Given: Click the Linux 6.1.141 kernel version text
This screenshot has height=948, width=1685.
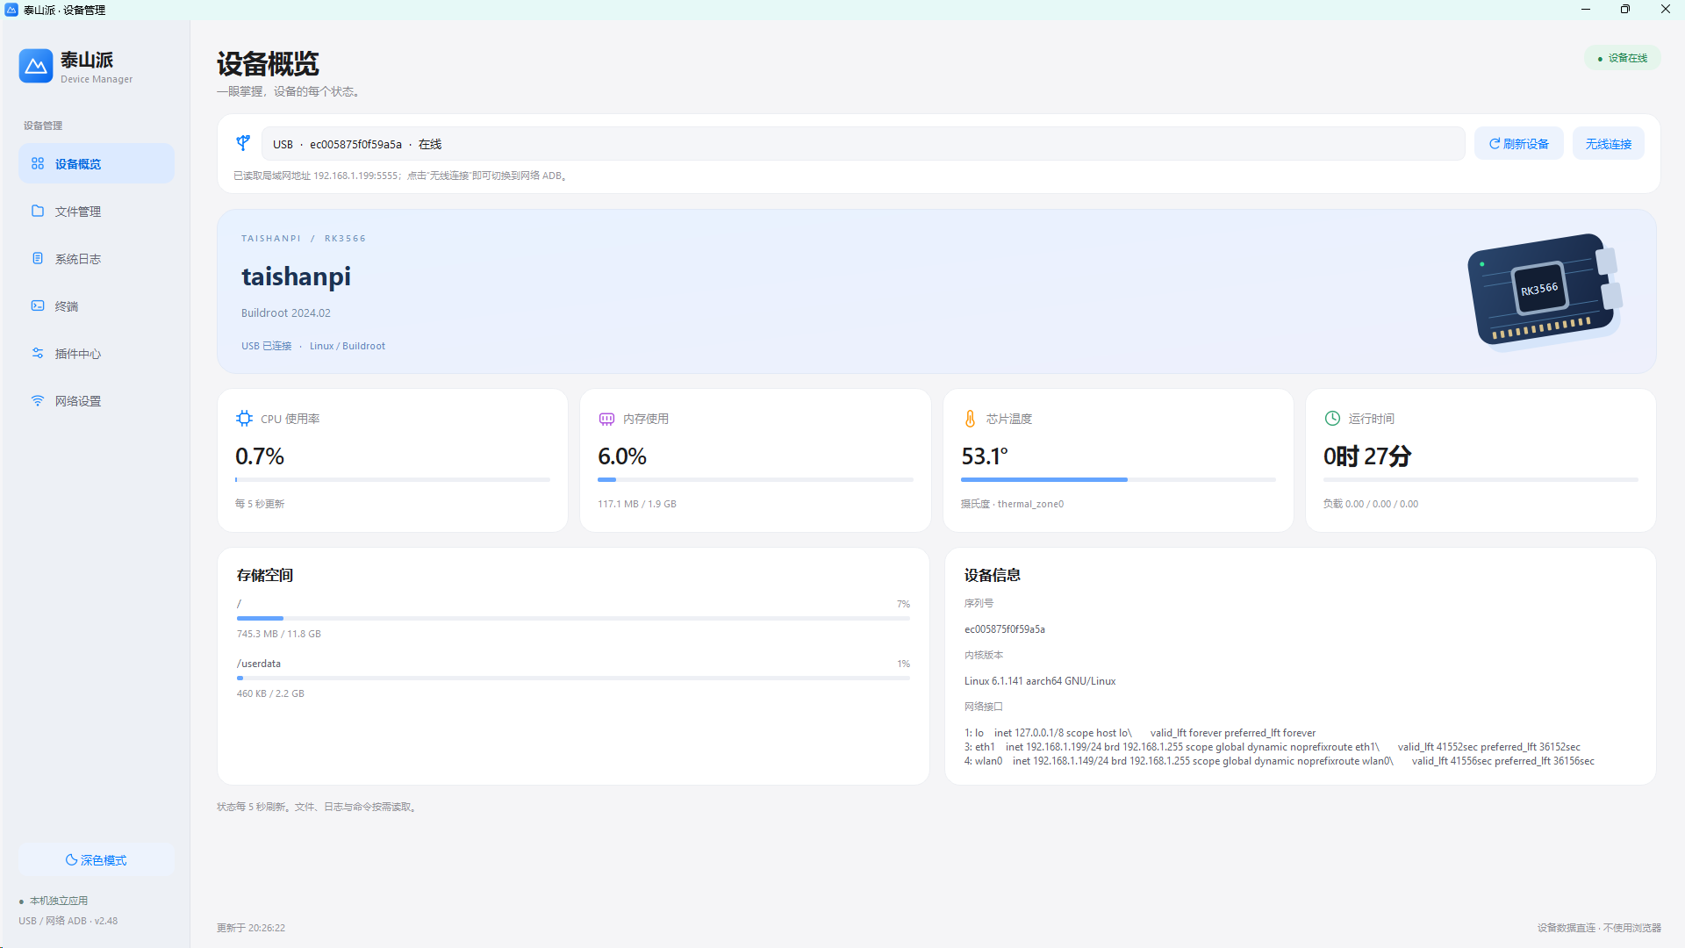Looking at the screenshot, I should (x=1040, y=681).
